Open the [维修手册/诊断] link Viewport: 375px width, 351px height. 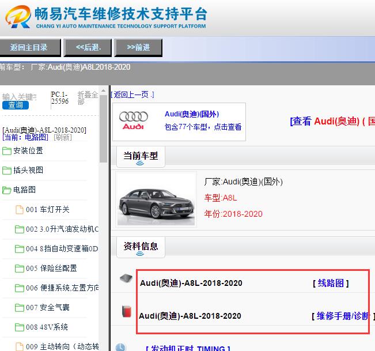click(x=343, y=316)
